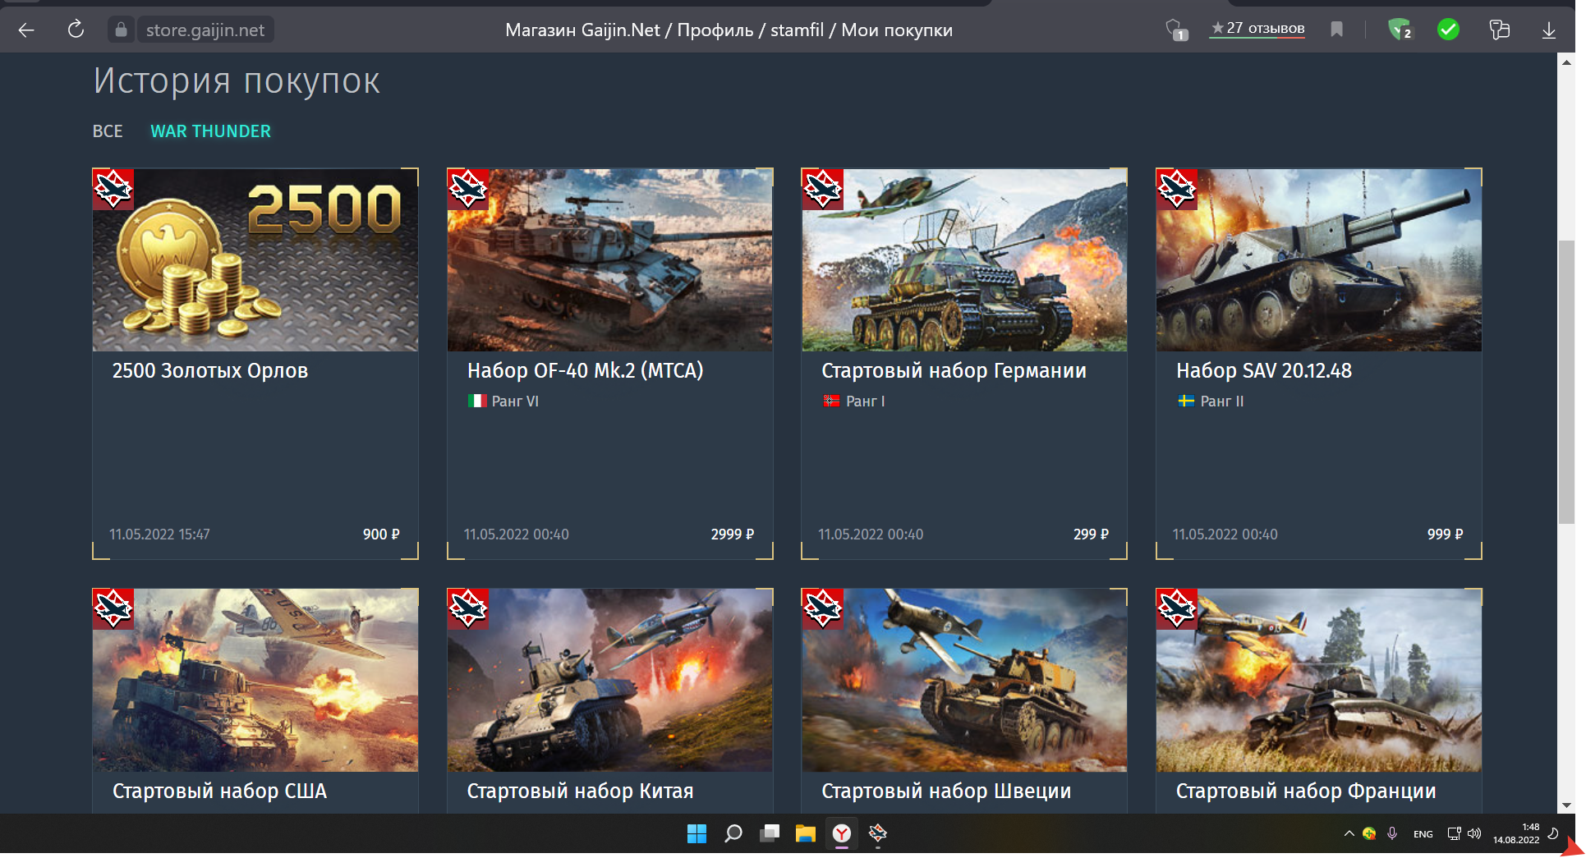Image resolution: width=1586 pixels, height=858 pixels.
Task: Click the War Thunder launcher taskbar icon
Action: click(878, 834)
